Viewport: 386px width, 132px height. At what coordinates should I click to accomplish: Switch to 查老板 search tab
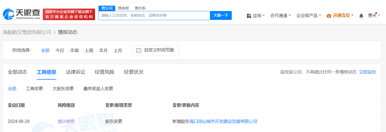(124, 8)
